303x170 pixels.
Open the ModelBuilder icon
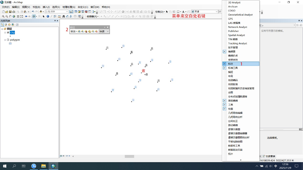click(x=94, y=12)
